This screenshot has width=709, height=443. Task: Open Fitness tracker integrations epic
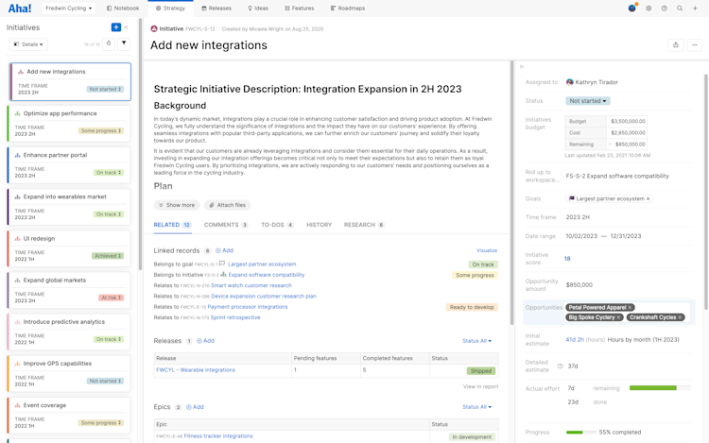(x=218, y=436)
